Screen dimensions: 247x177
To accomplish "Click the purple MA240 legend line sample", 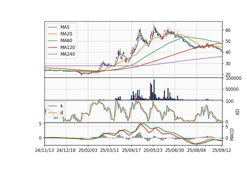I will pyautogui.click(x=52, y=54).
